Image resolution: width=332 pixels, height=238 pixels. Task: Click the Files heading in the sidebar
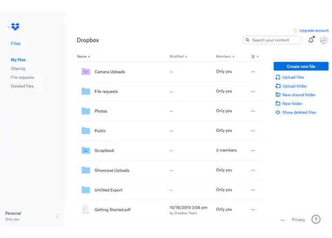pos(16,43)
